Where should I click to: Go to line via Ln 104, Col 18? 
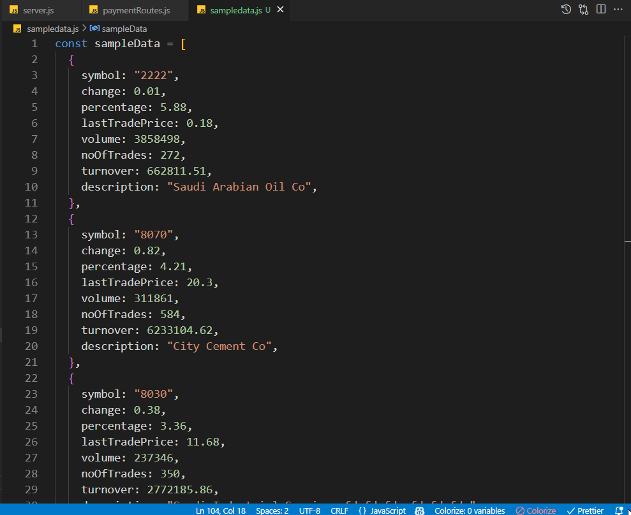(x=221, y=511)
